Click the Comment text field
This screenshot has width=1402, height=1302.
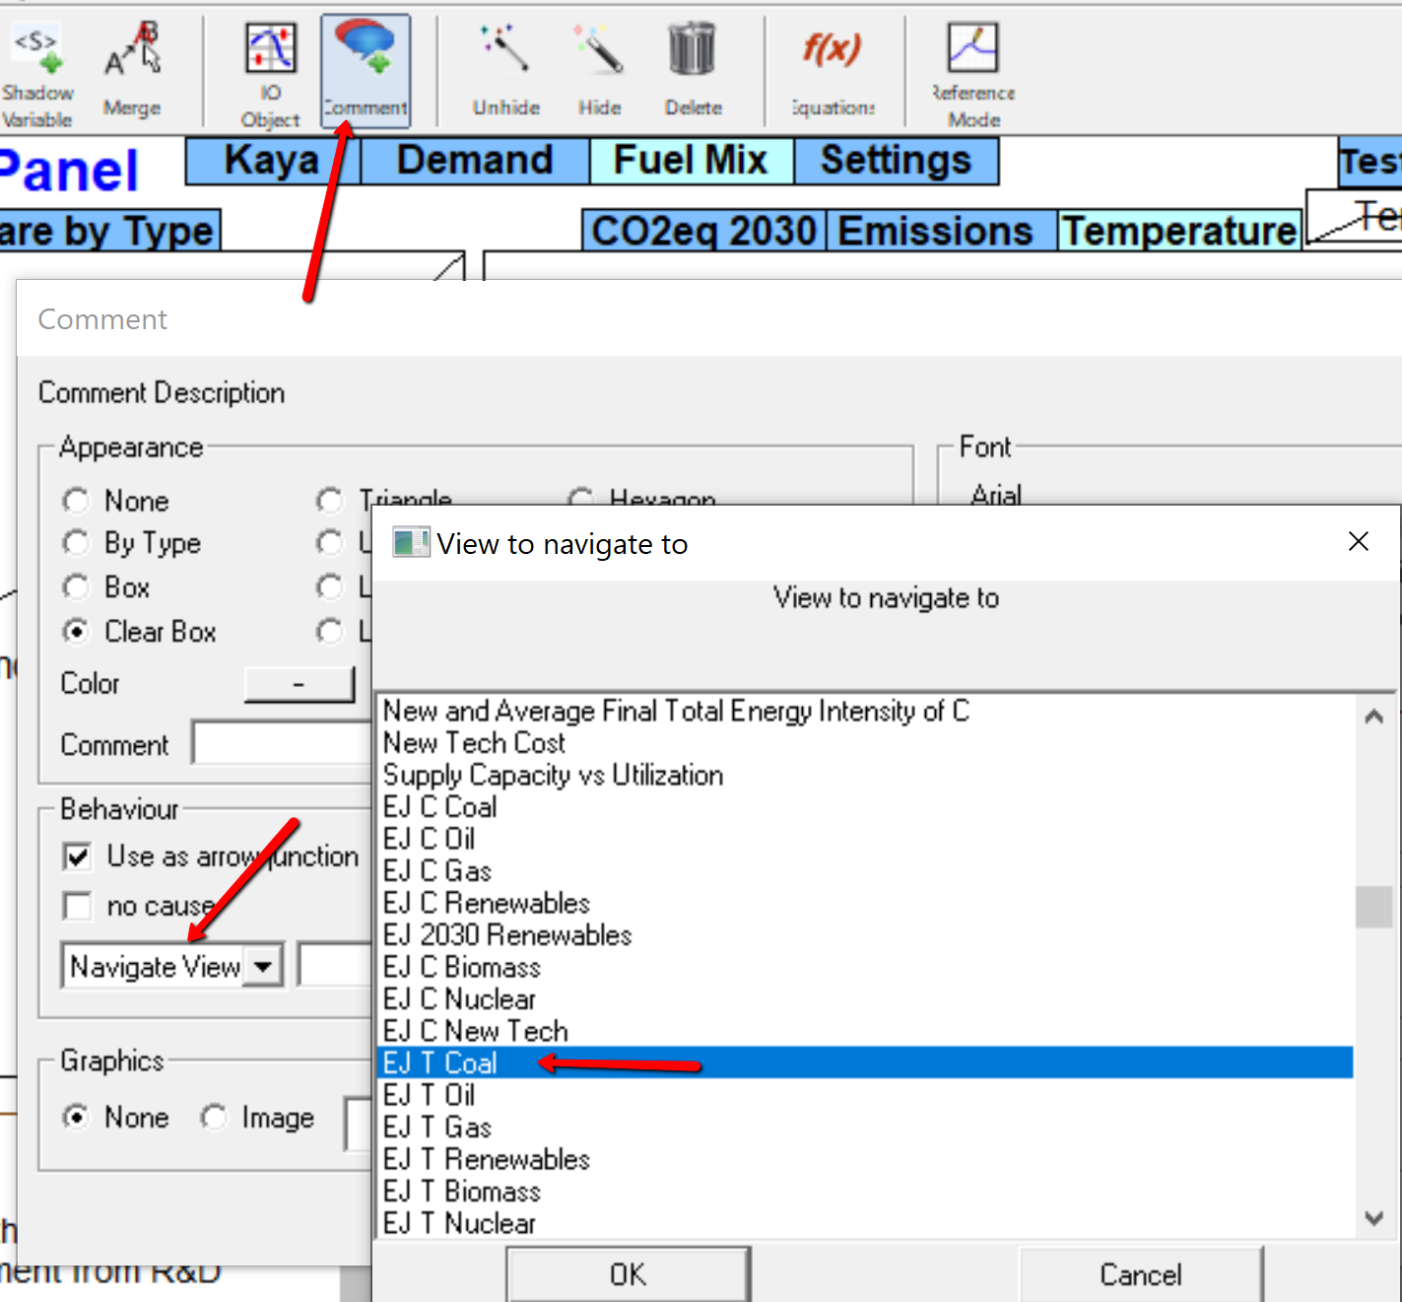tap(284, 744)
